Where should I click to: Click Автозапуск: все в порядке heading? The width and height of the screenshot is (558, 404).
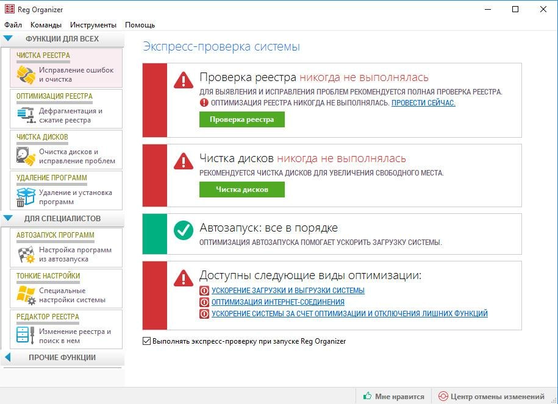tap(269, 228)
